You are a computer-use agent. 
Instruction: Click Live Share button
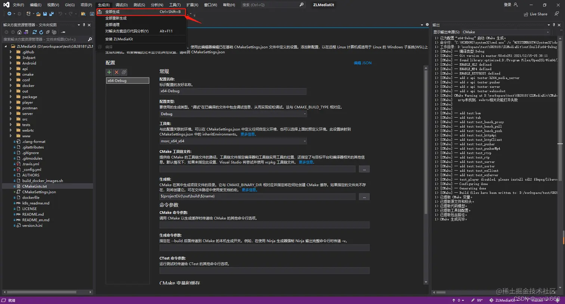(x=536, y=14)
